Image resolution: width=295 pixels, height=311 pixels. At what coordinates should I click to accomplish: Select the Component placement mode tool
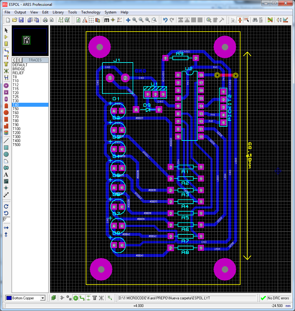(6, 37)
